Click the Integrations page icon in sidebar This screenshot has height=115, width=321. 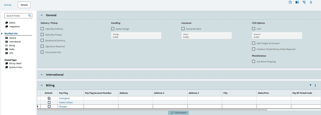7,27
